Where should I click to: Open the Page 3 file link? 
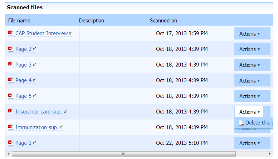[23, 65]
